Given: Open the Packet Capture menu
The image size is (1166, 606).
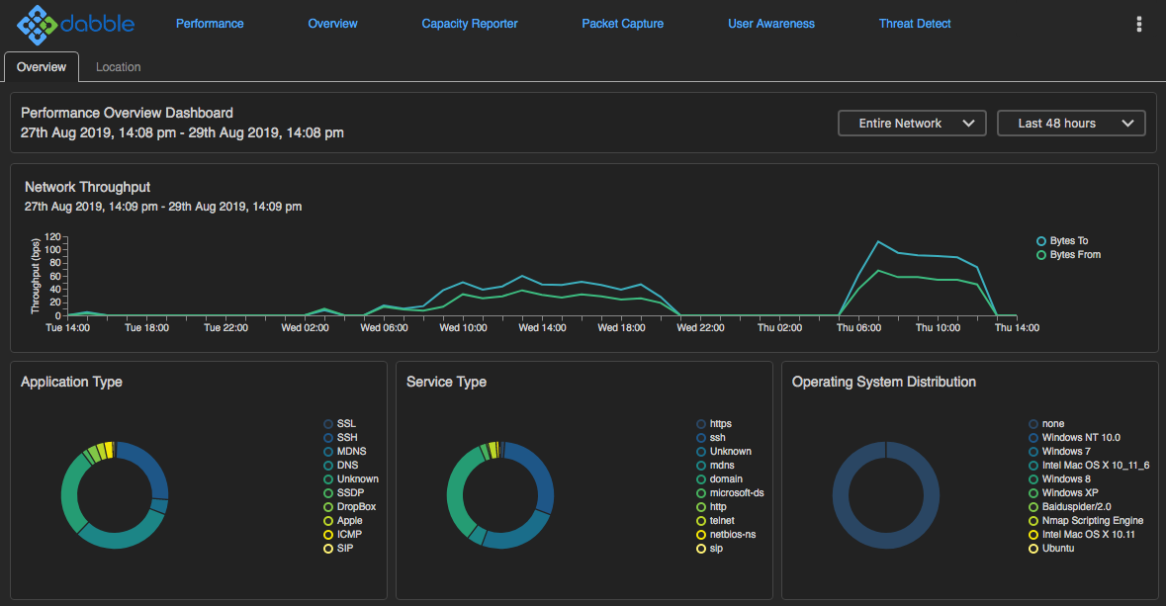Looking at the screenshot, I should tap(622, 24).
